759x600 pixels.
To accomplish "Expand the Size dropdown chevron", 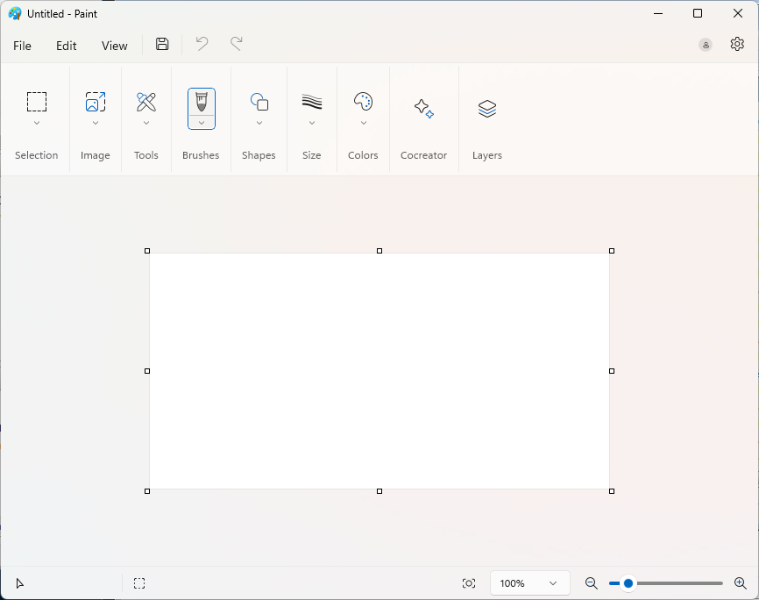I will (x=312, y=123).
